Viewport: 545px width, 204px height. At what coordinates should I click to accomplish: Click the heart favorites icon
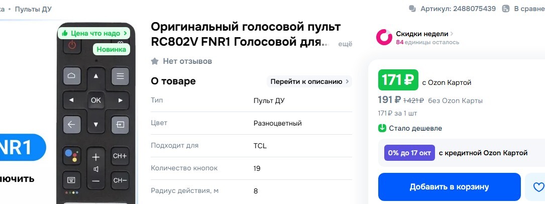click(538, 187)
